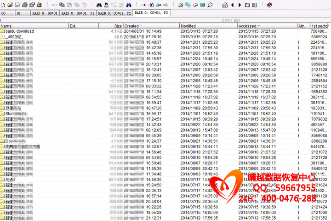331x221 pixels.
Task: Sort by the Accessed column header
Action: pyautogui.click(x=247, y=26)
